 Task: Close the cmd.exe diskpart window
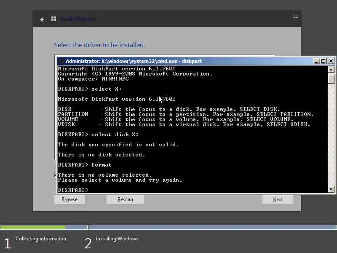click(331, 61)
